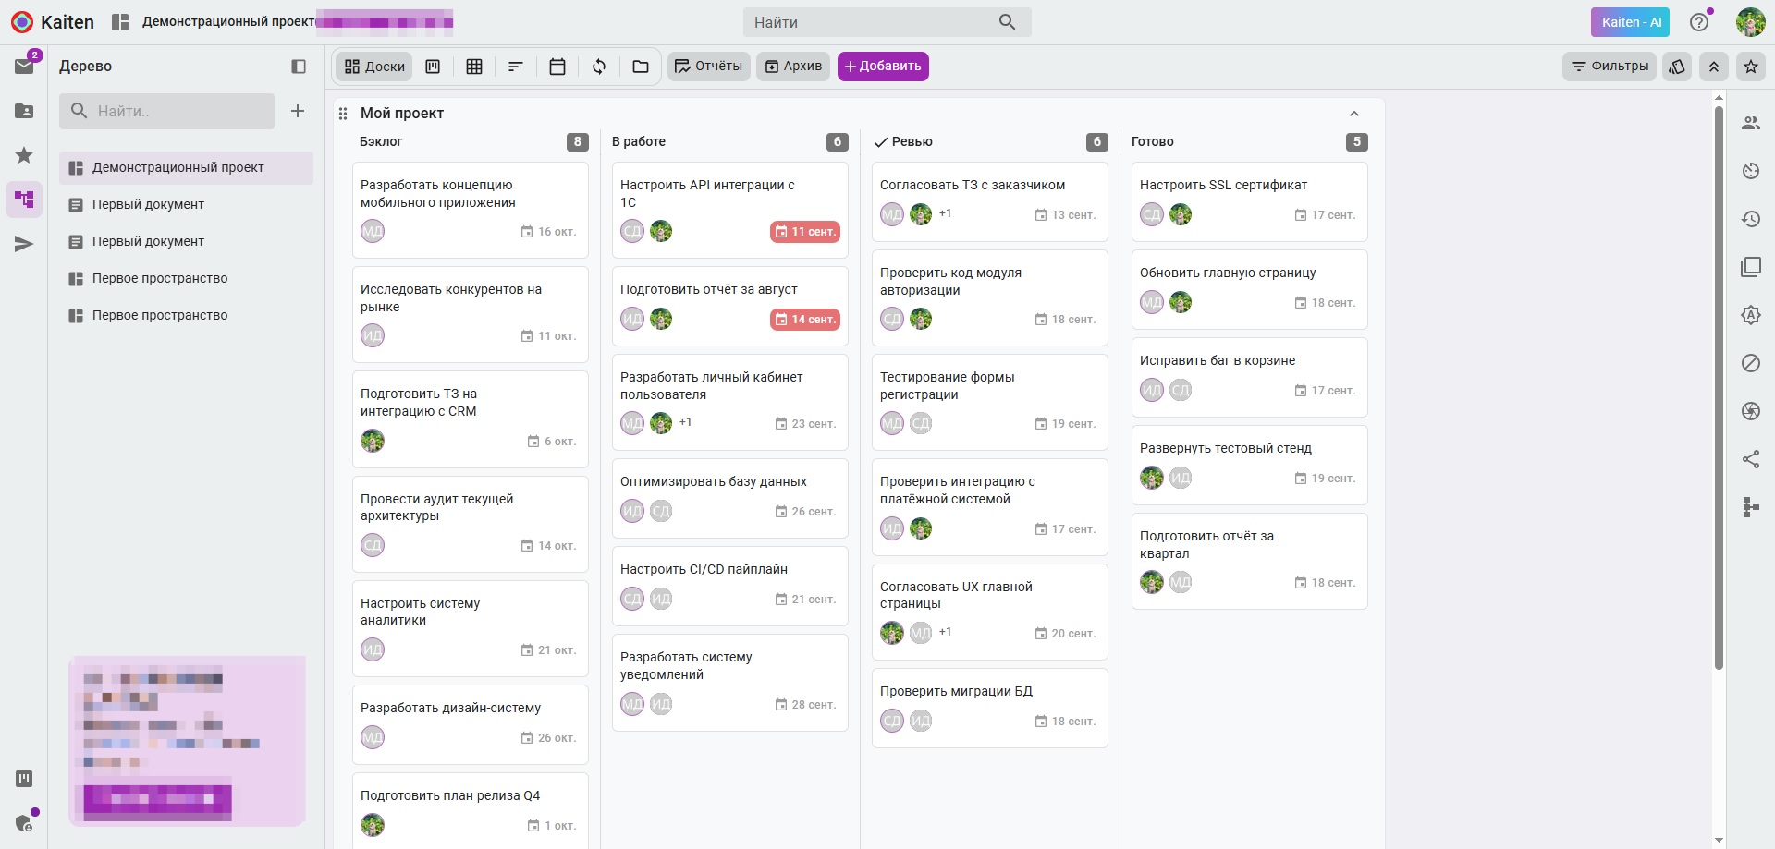Switch to the kanban columns view icon
1775x849 pixels.
(433, 67)
